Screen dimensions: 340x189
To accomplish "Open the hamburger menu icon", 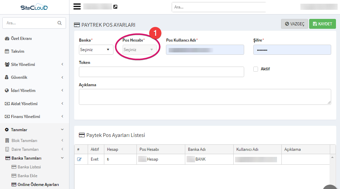I will coord(77,7).
